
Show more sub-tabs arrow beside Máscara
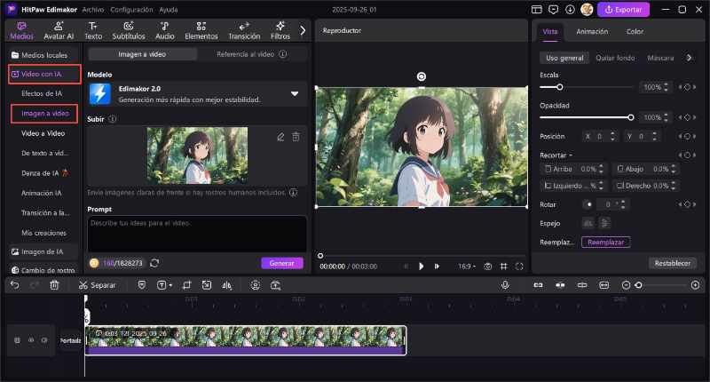(690, 58)
